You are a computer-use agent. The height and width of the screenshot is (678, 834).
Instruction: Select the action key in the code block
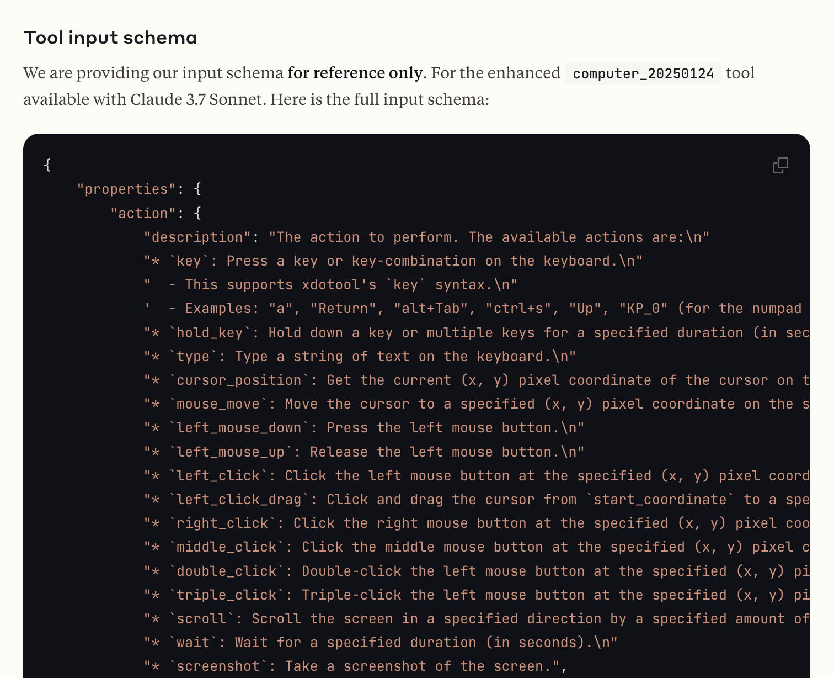[x=143, y=213]
